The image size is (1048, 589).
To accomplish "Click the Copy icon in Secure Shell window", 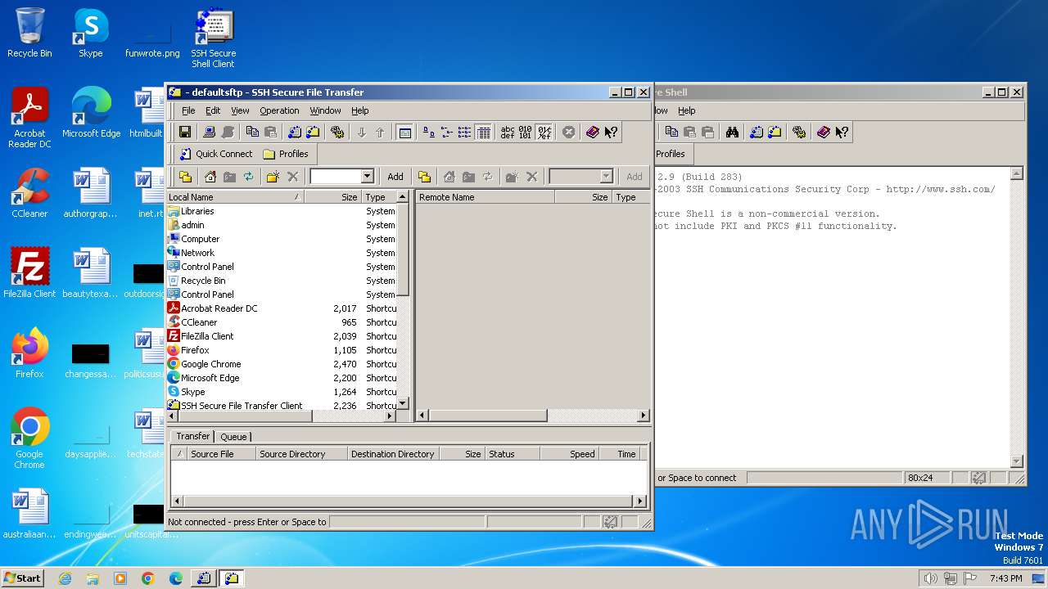I will 671,133.
